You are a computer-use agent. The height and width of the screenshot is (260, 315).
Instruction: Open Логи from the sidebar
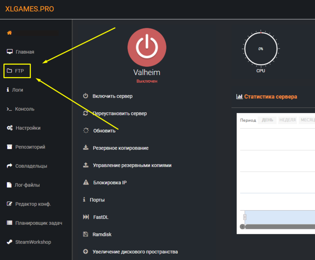click(x=17, y=90)
